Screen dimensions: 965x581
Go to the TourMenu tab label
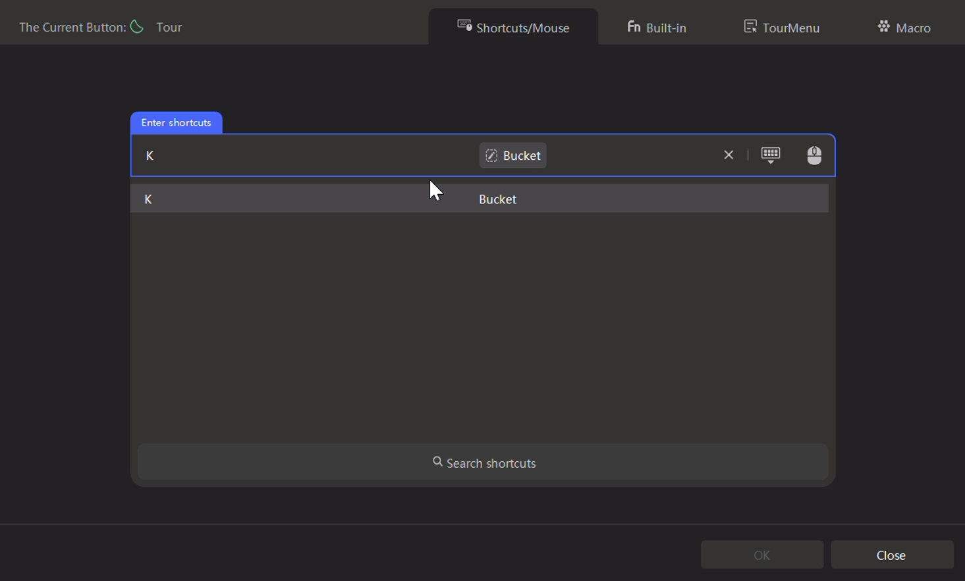pyautogui.click(x=790, y=28)
